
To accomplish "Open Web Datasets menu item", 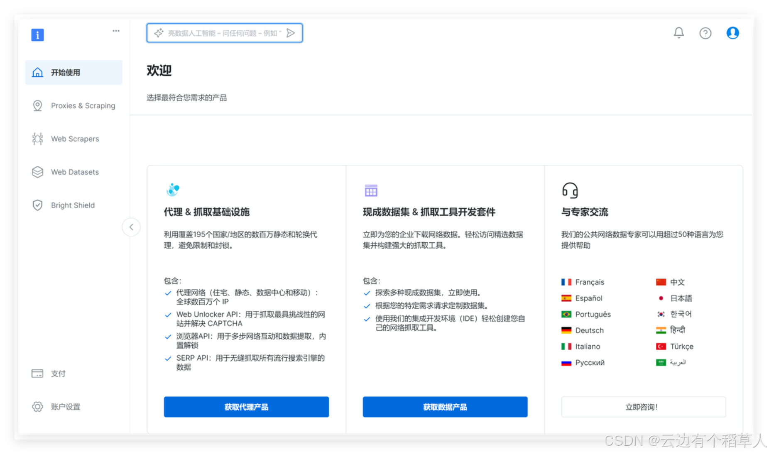I will (74, 172).
